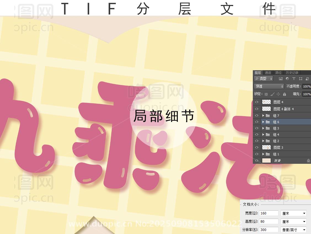Hide the 背景 background layer
Image resolution: width=311 pixels, height=234 pixels.
(x=257, y=160)
